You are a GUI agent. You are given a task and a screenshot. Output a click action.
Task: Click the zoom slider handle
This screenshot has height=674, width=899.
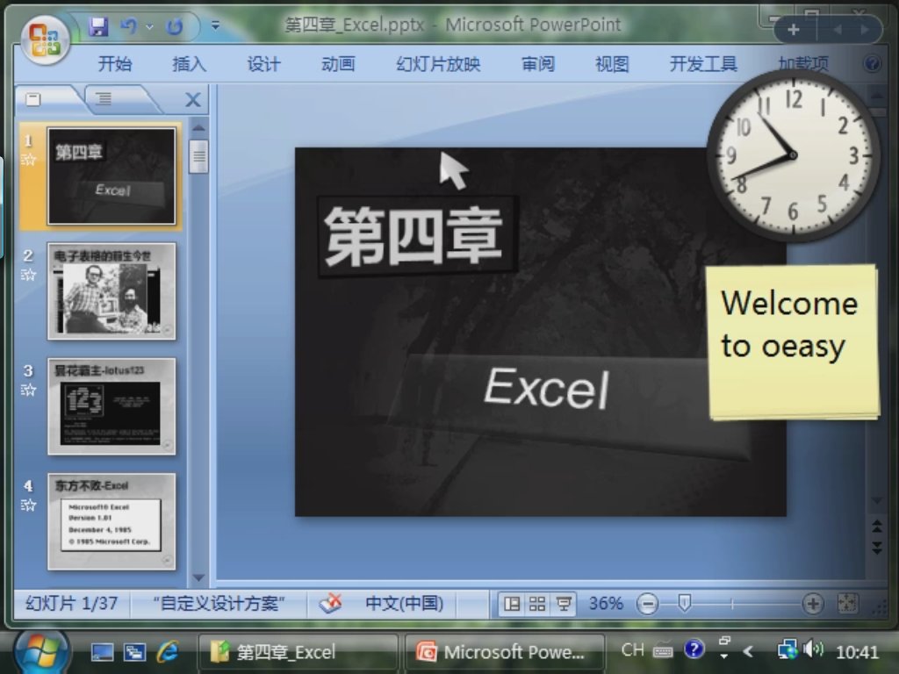click(x=684, y=603)
